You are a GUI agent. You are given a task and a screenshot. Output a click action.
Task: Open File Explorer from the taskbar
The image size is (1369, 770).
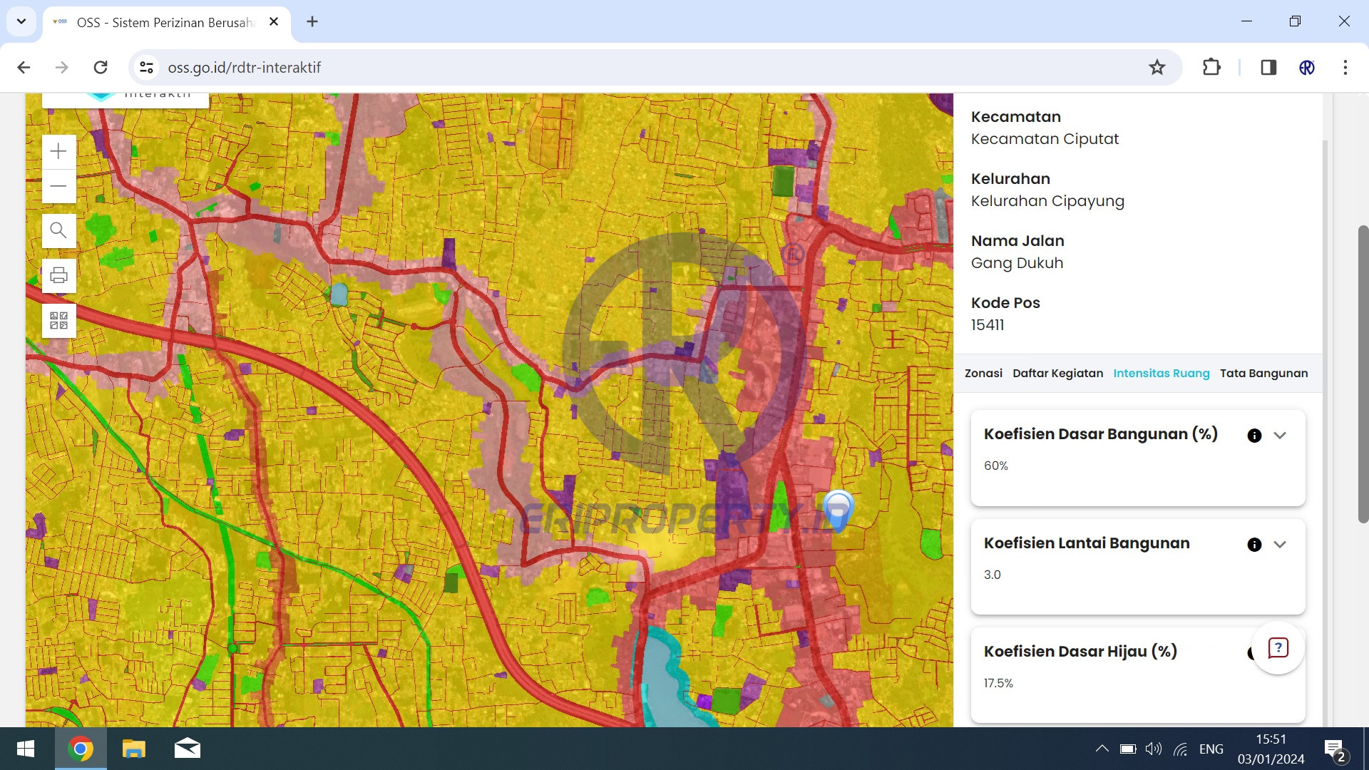tap(133, 749)
